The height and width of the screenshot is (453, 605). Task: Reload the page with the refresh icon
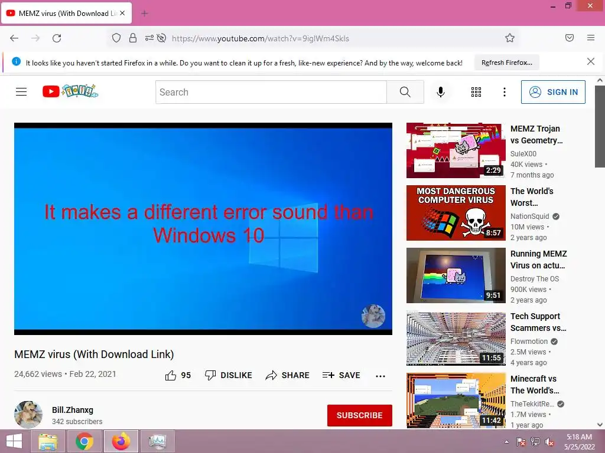[x=57, y=38]
